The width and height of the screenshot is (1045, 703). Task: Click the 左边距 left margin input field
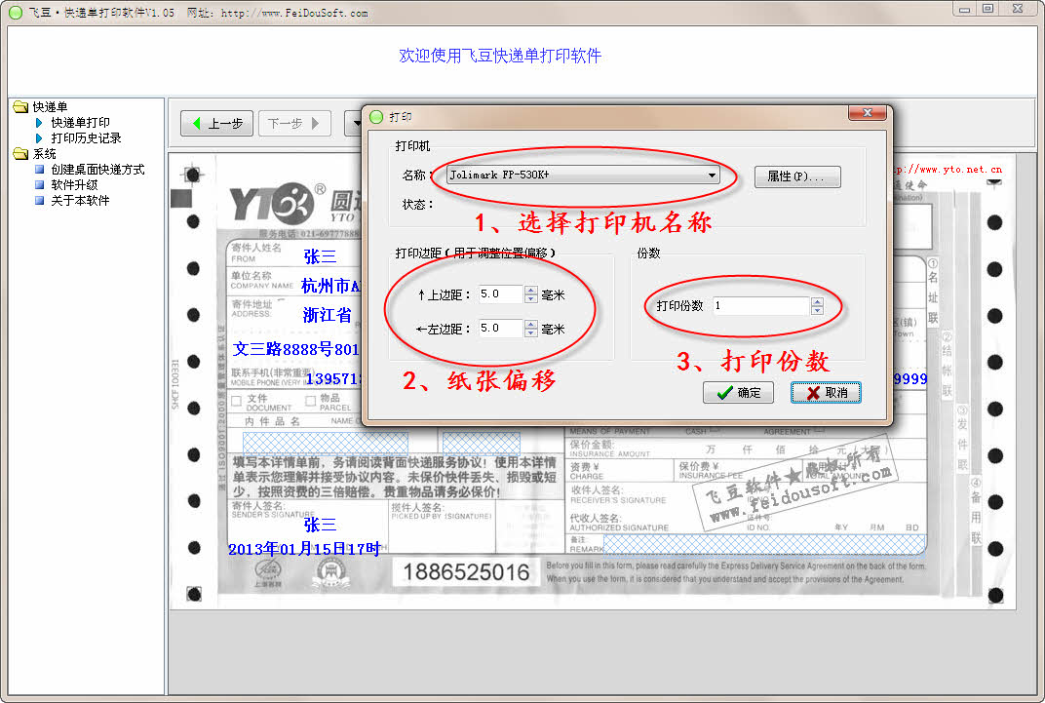tap(500, 328)
